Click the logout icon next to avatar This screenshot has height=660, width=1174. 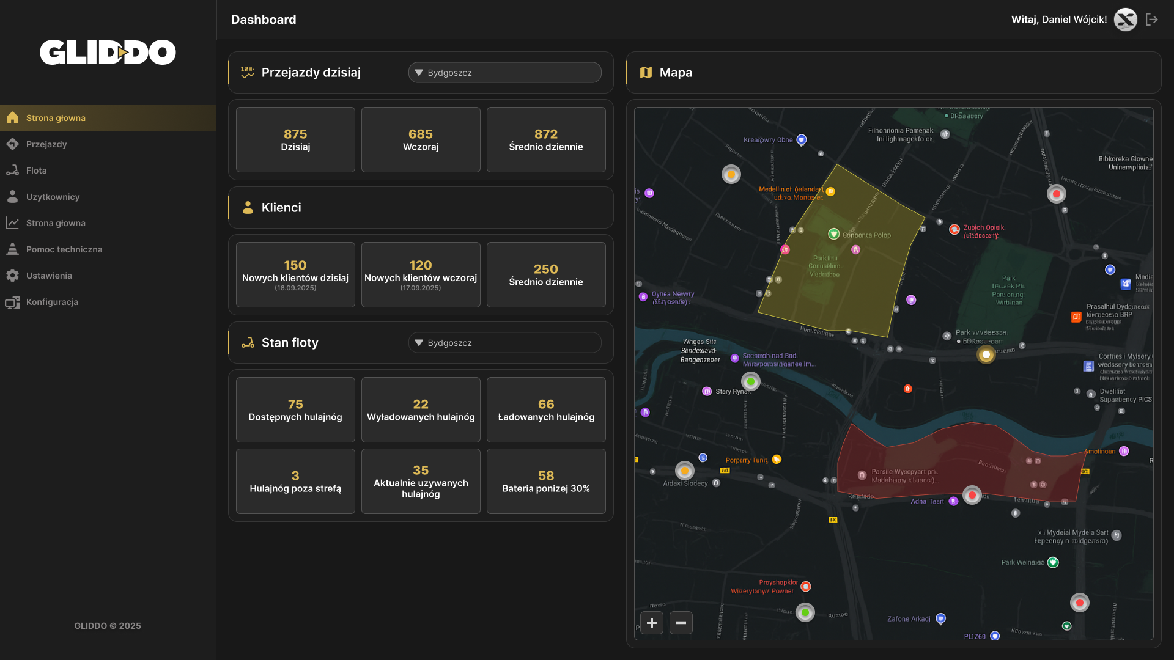(1152, 20)
